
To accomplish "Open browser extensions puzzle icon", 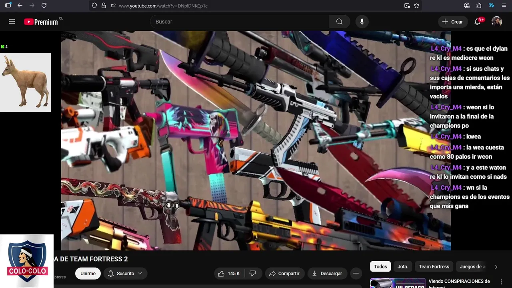I will point(479,6).
